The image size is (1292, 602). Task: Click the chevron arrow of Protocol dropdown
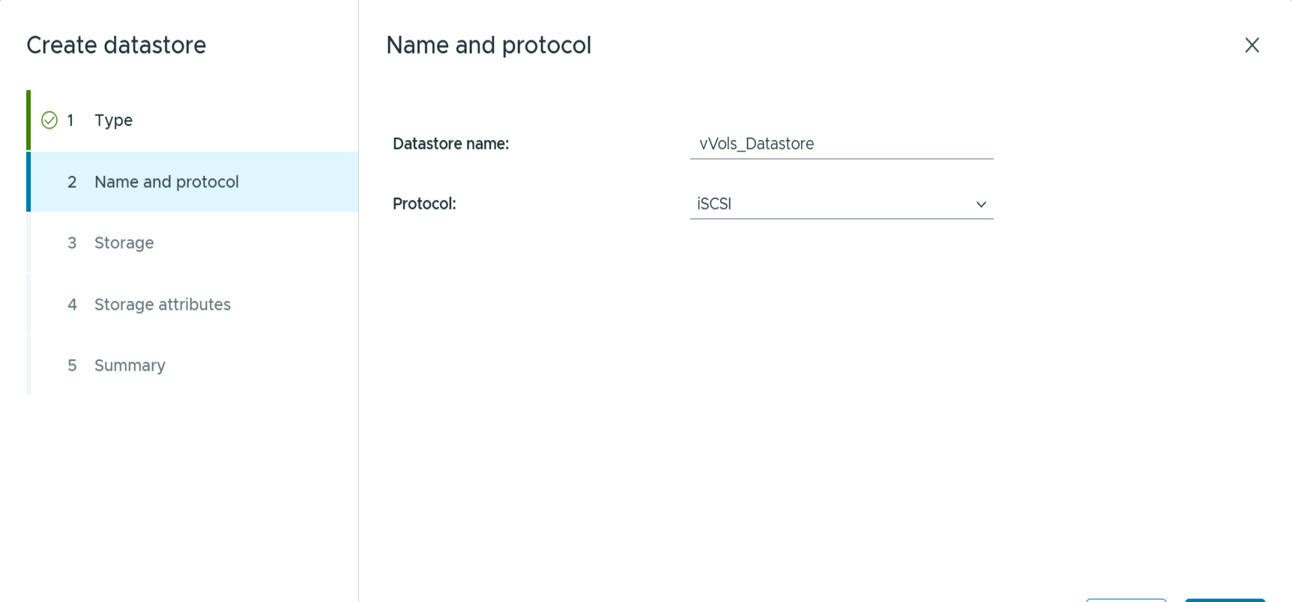pyautogui.click(x=980, y=204)
